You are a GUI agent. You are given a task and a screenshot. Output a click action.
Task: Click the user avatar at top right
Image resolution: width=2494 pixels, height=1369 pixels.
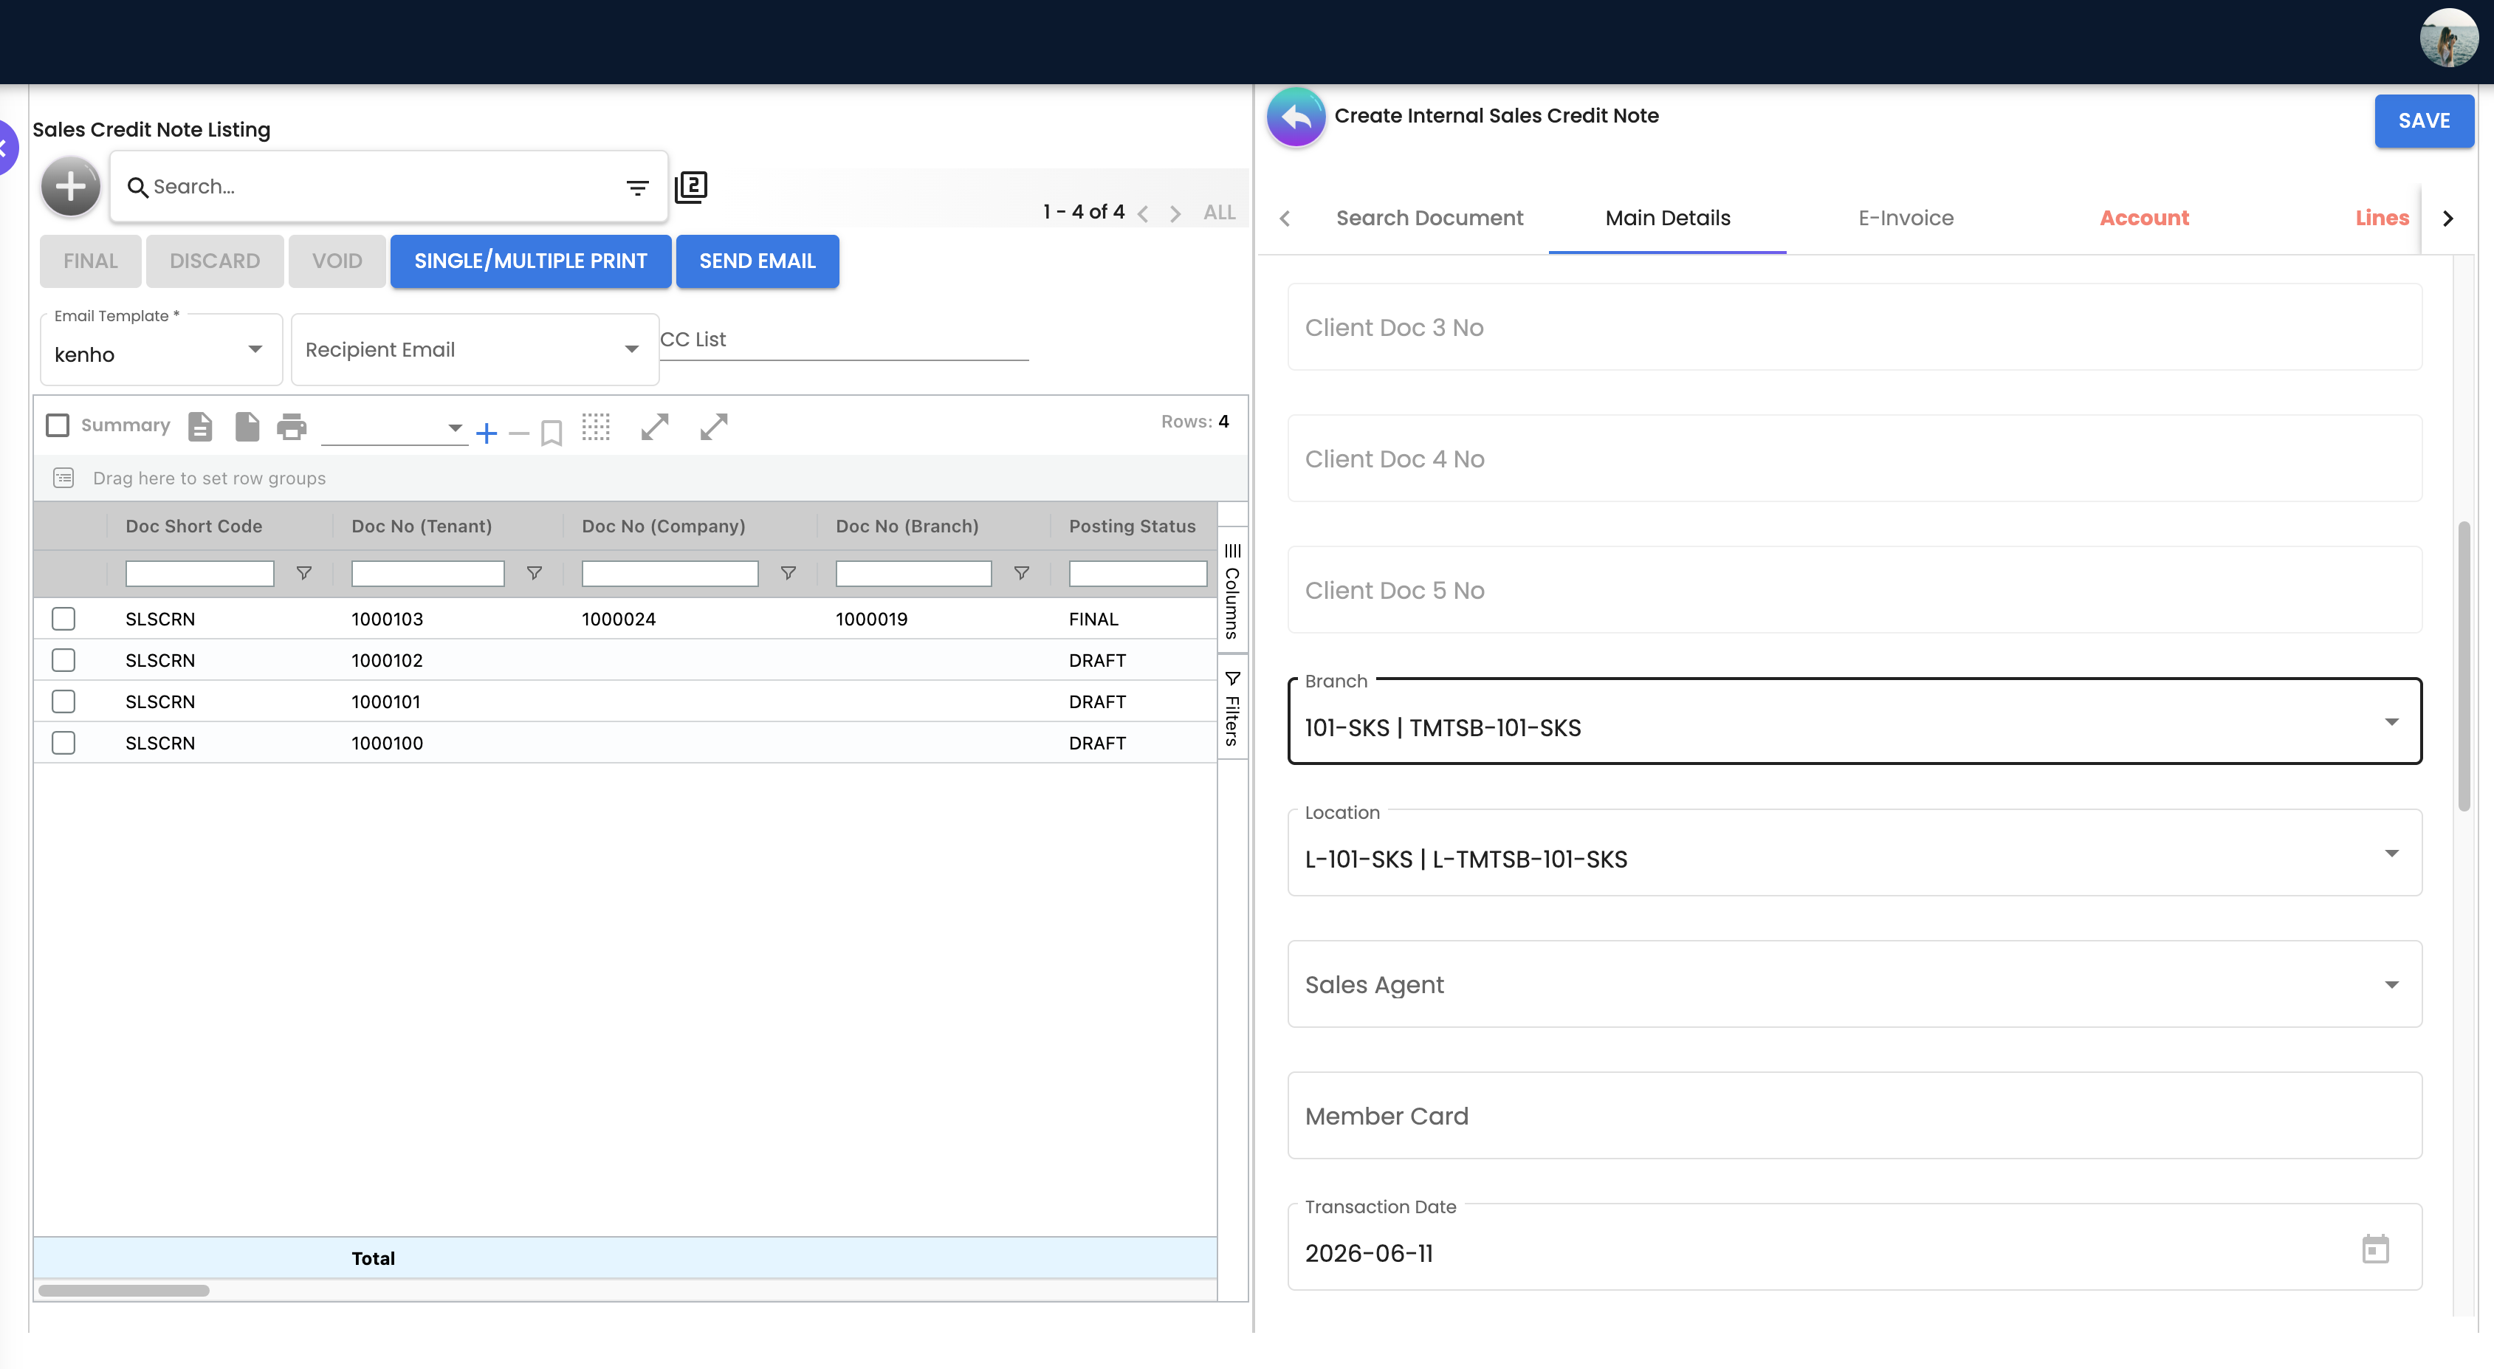coord(2450,38)
